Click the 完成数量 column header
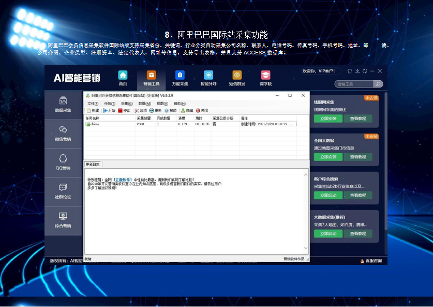This screenshot has height=307, width=433. [x=166, y=118]
